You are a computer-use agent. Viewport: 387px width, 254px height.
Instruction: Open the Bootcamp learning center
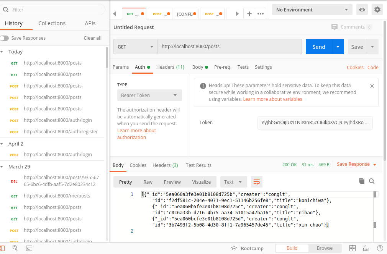pyautogui.click(x=248, y=248)
